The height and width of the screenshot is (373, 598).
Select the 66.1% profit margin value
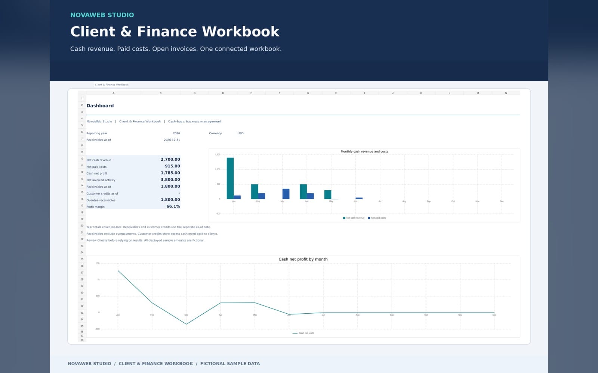point(173,206)
